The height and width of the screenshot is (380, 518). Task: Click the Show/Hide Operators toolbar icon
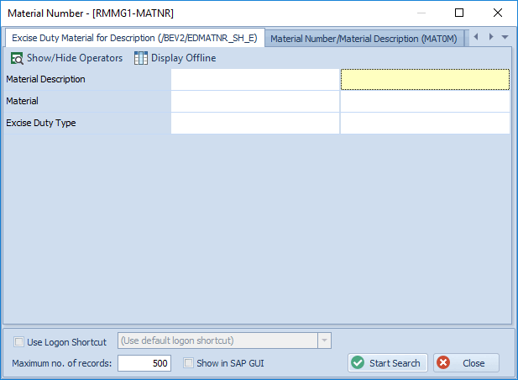point(17,58)
